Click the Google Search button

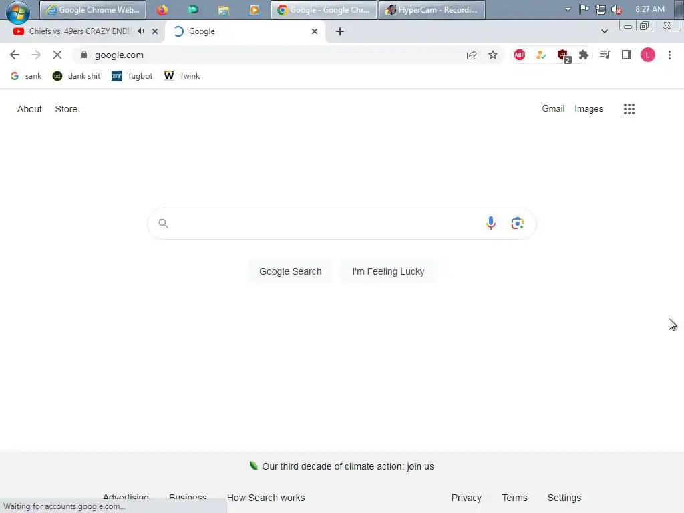pyautogui.click(x=291, y=271)
